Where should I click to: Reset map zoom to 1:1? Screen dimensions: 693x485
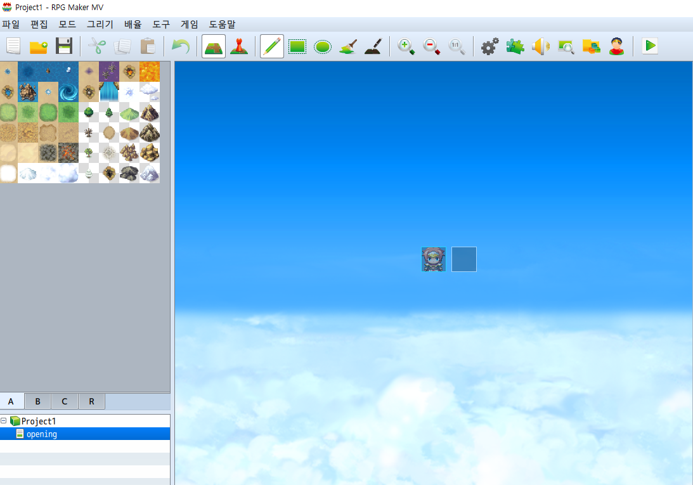point(457,46)
